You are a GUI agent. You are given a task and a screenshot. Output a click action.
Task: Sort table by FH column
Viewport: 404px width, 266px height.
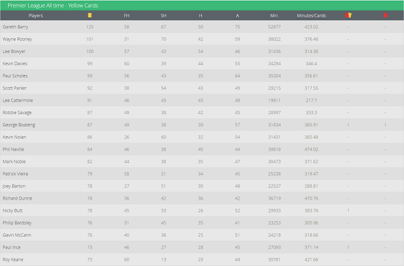pyautogui.click(x=126, y=16)
